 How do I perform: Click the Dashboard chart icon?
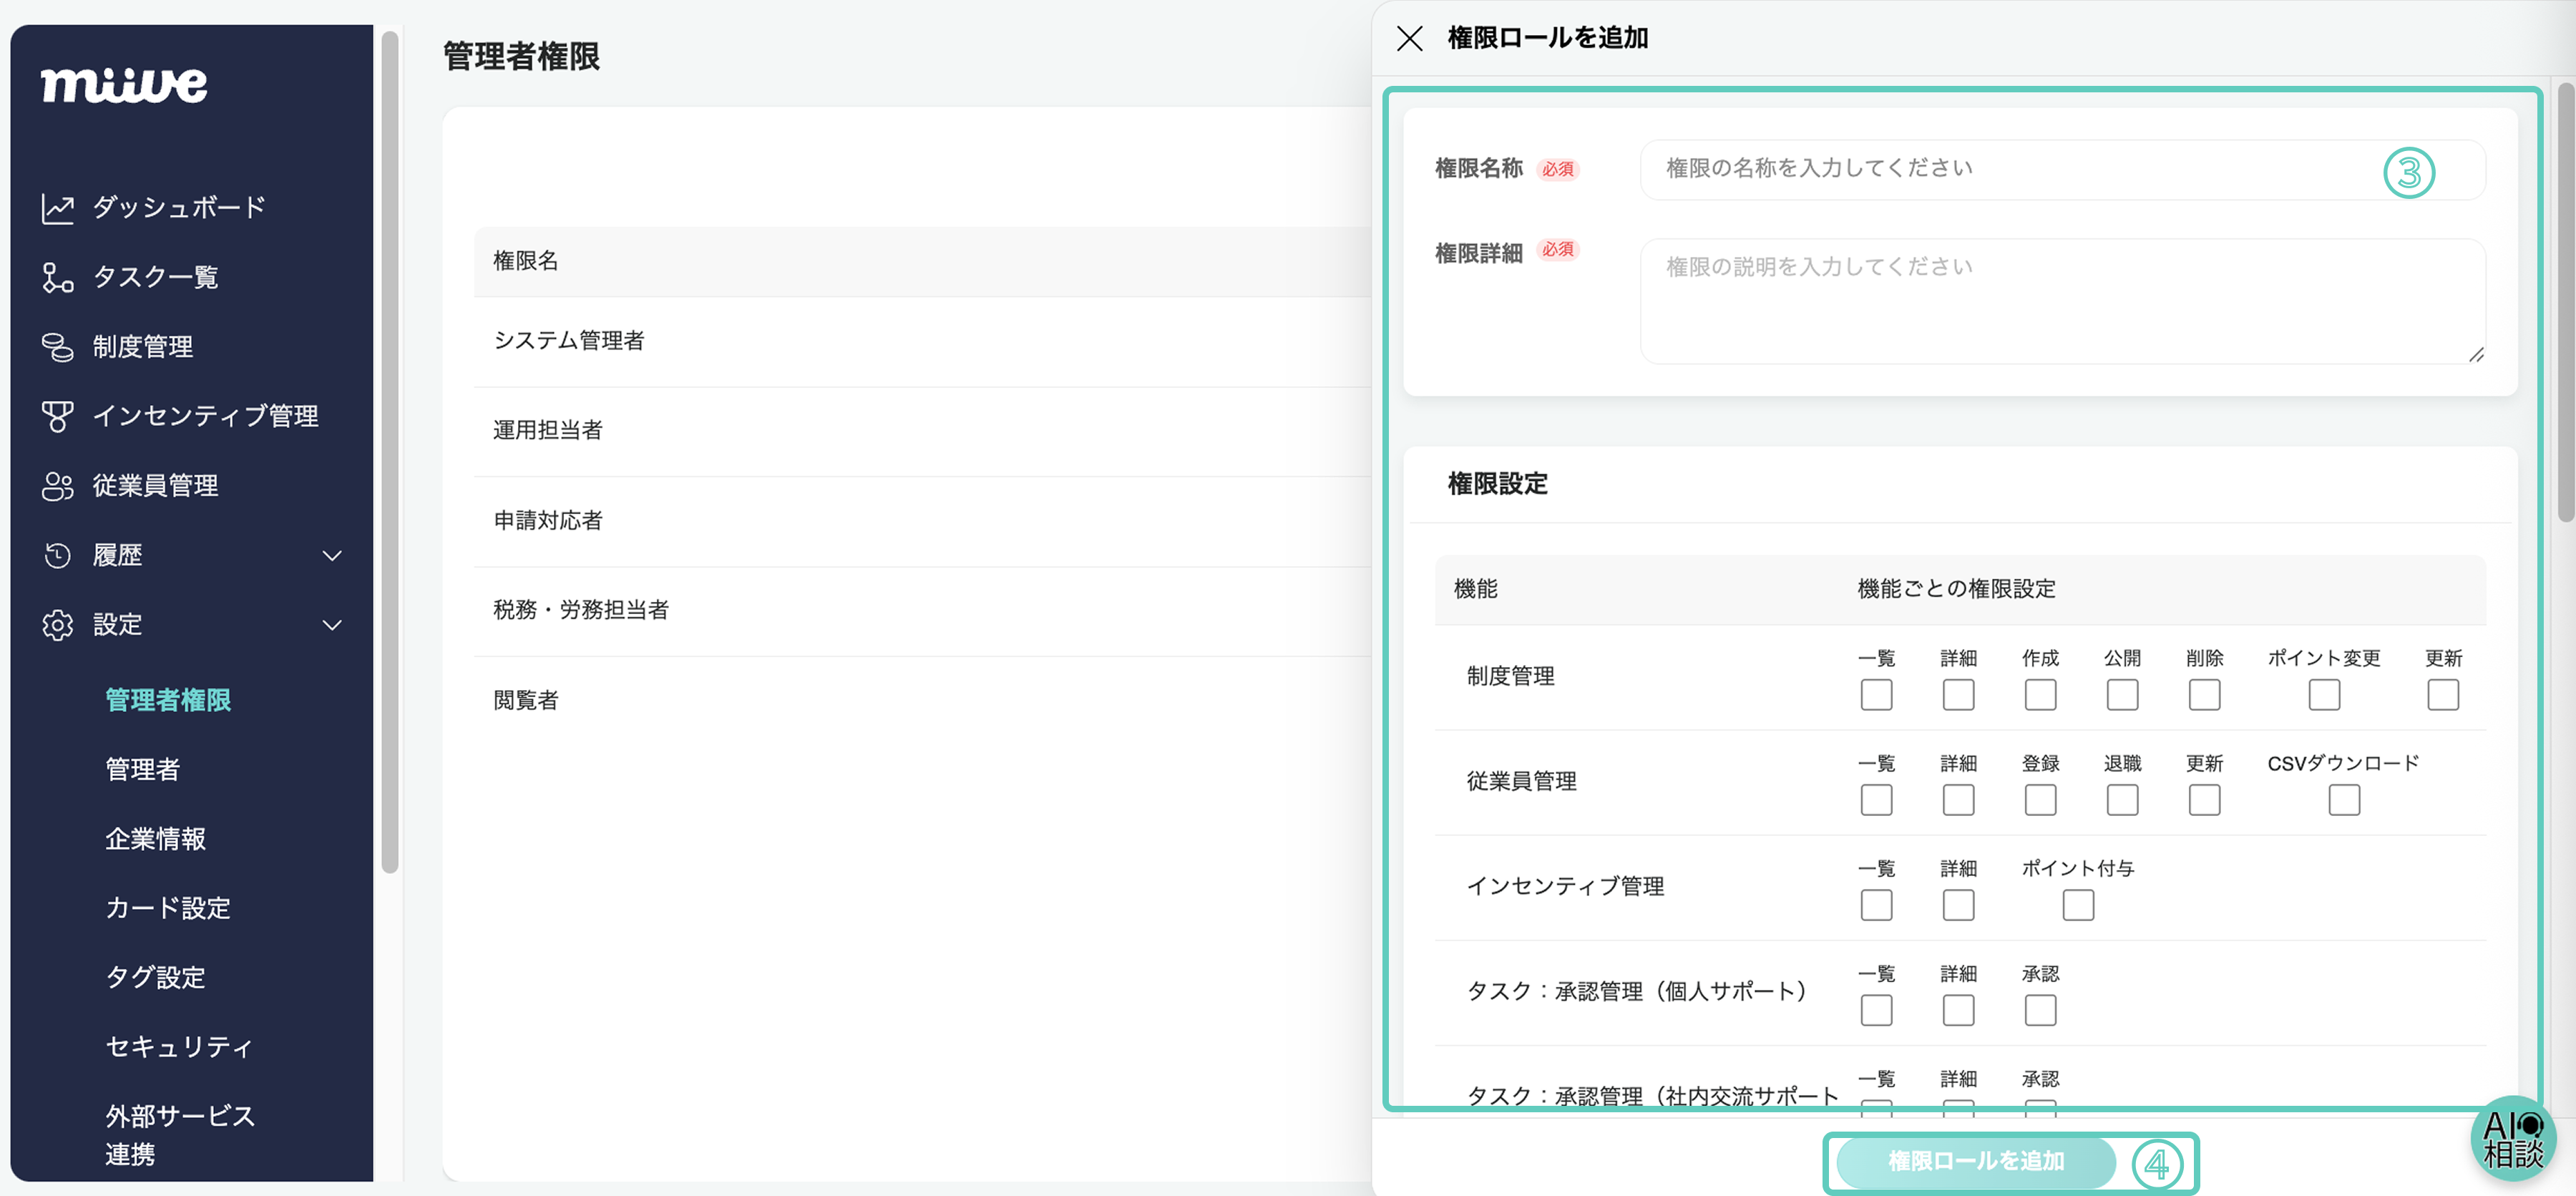[x=57, y=208]
